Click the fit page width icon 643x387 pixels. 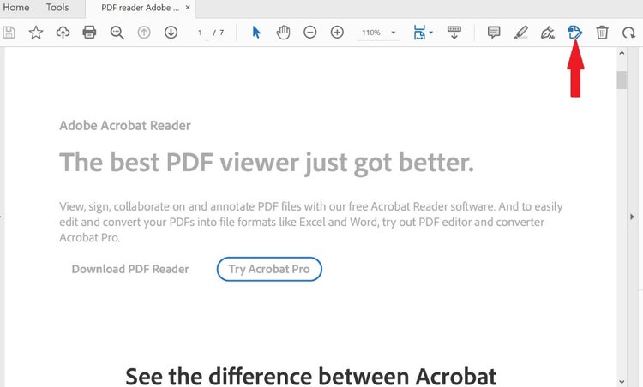[x=419, y=33]
